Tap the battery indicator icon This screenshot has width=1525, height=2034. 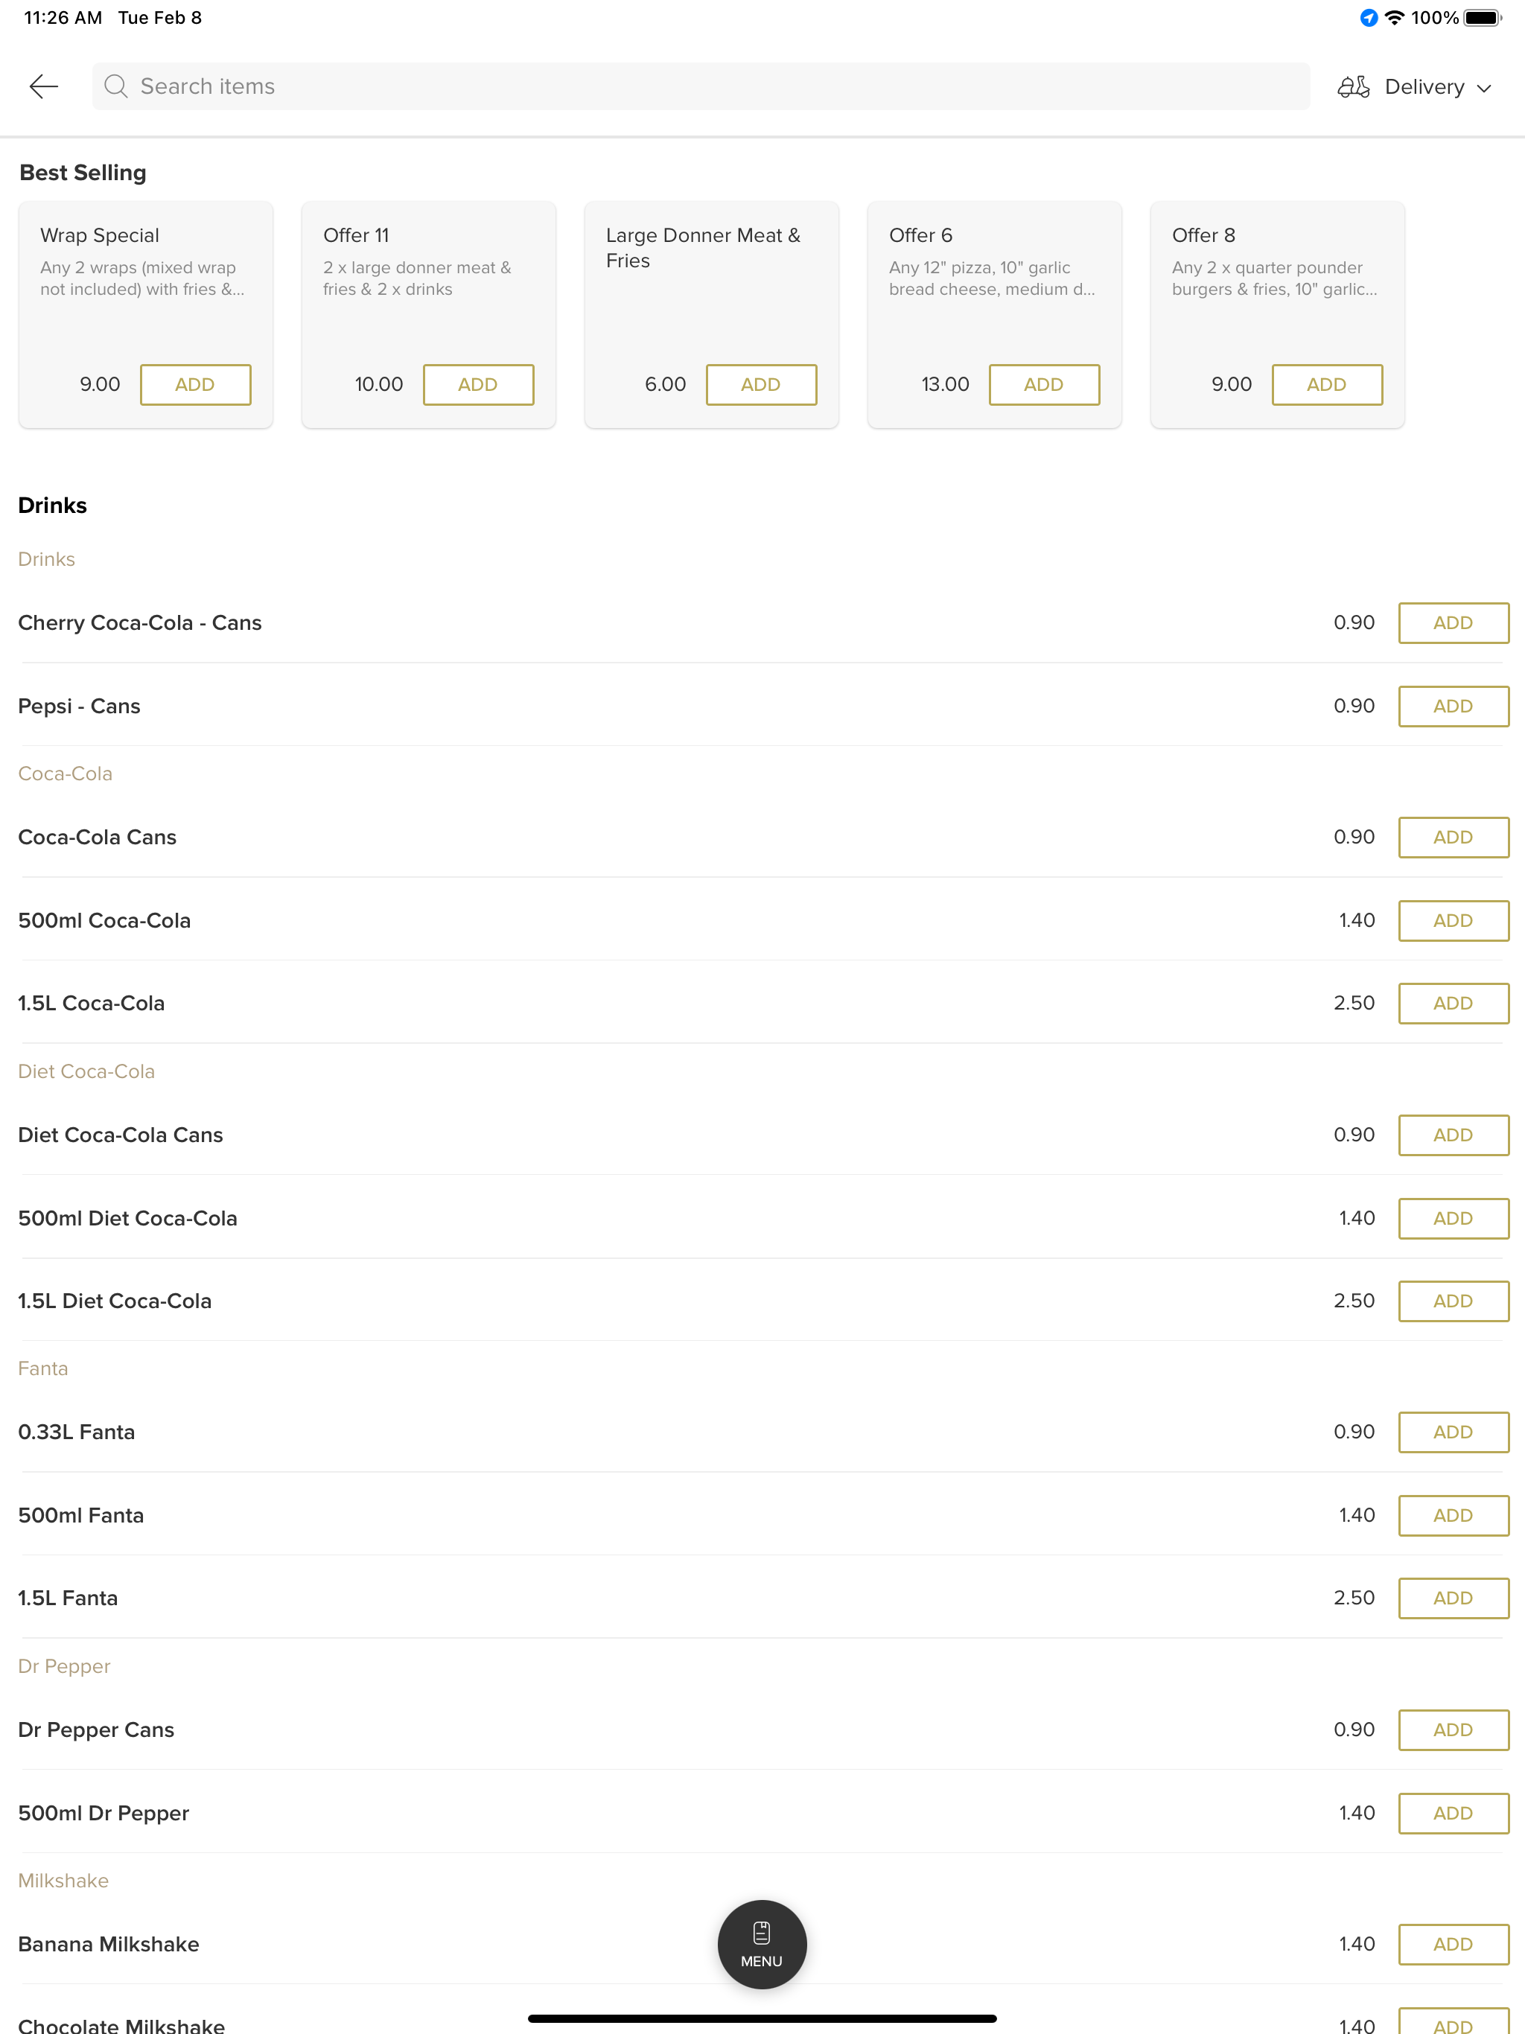1483,17
